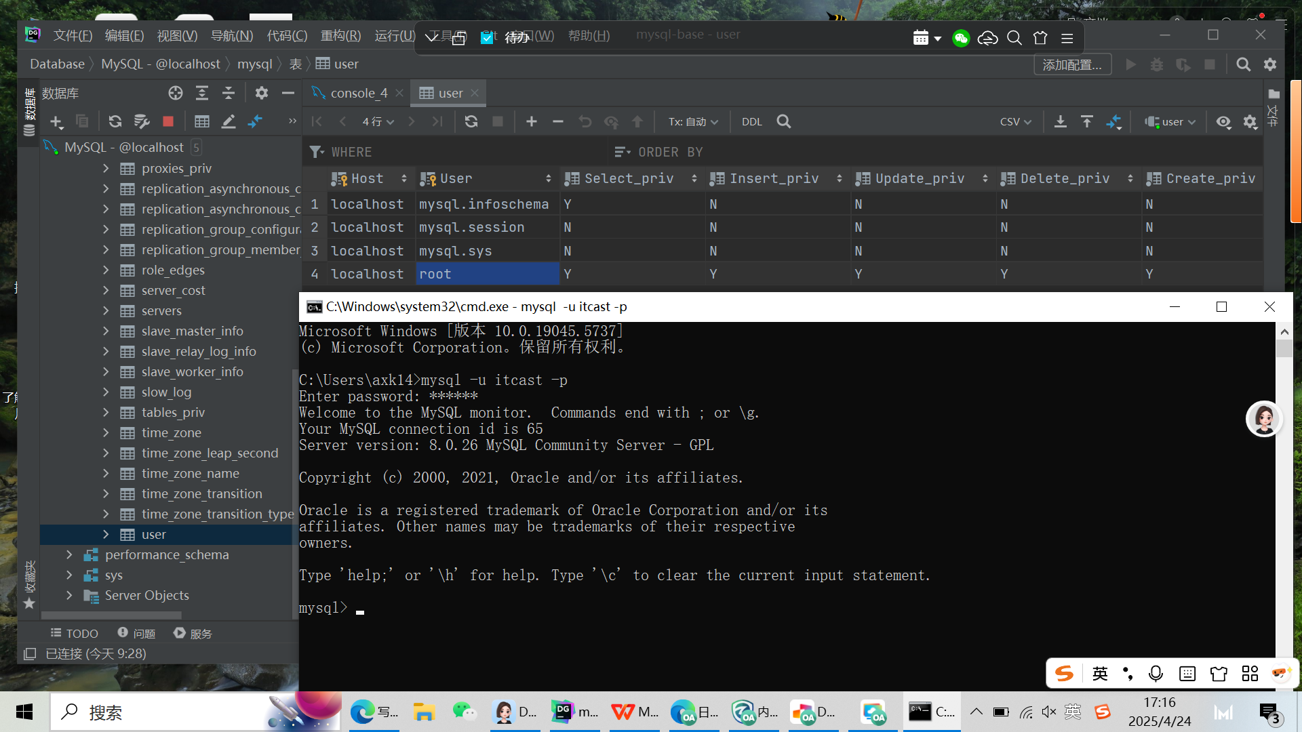1302x732 pixels.
Task: Open the CSV format dropdown
Action: pyautogui.click(x=1015, y=121)
